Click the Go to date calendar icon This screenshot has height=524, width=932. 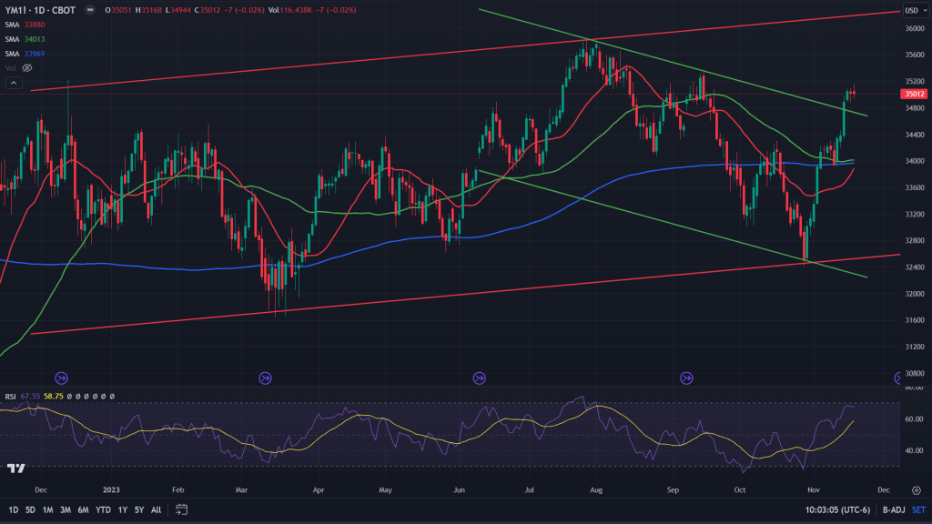tap(181, 509)
